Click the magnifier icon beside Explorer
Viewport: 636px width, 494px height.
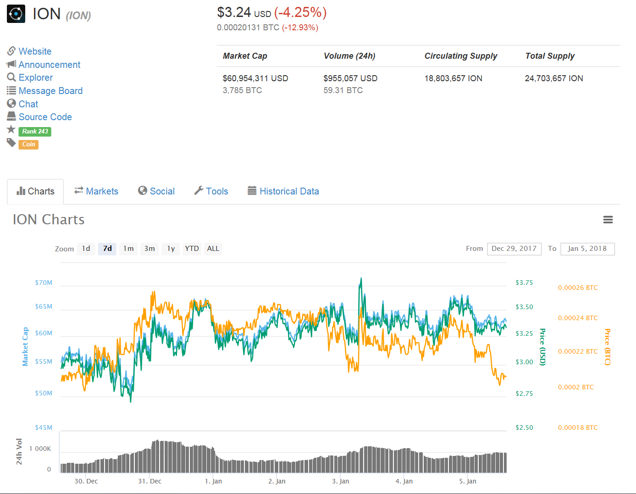(x=11, y=77)
